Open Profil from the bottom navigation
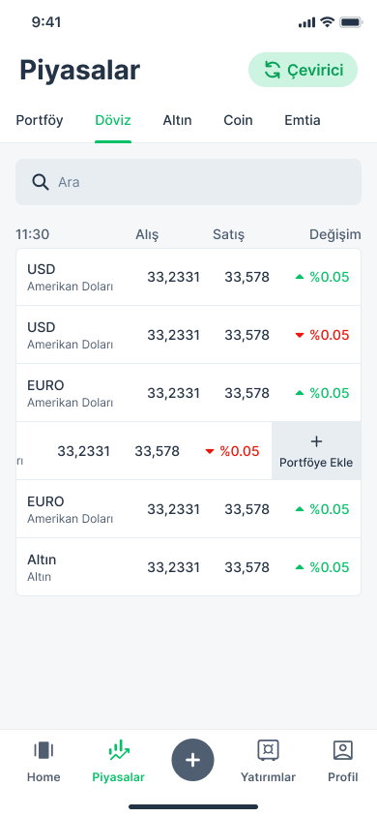377x817 pixels. click(x=342, y=762)
